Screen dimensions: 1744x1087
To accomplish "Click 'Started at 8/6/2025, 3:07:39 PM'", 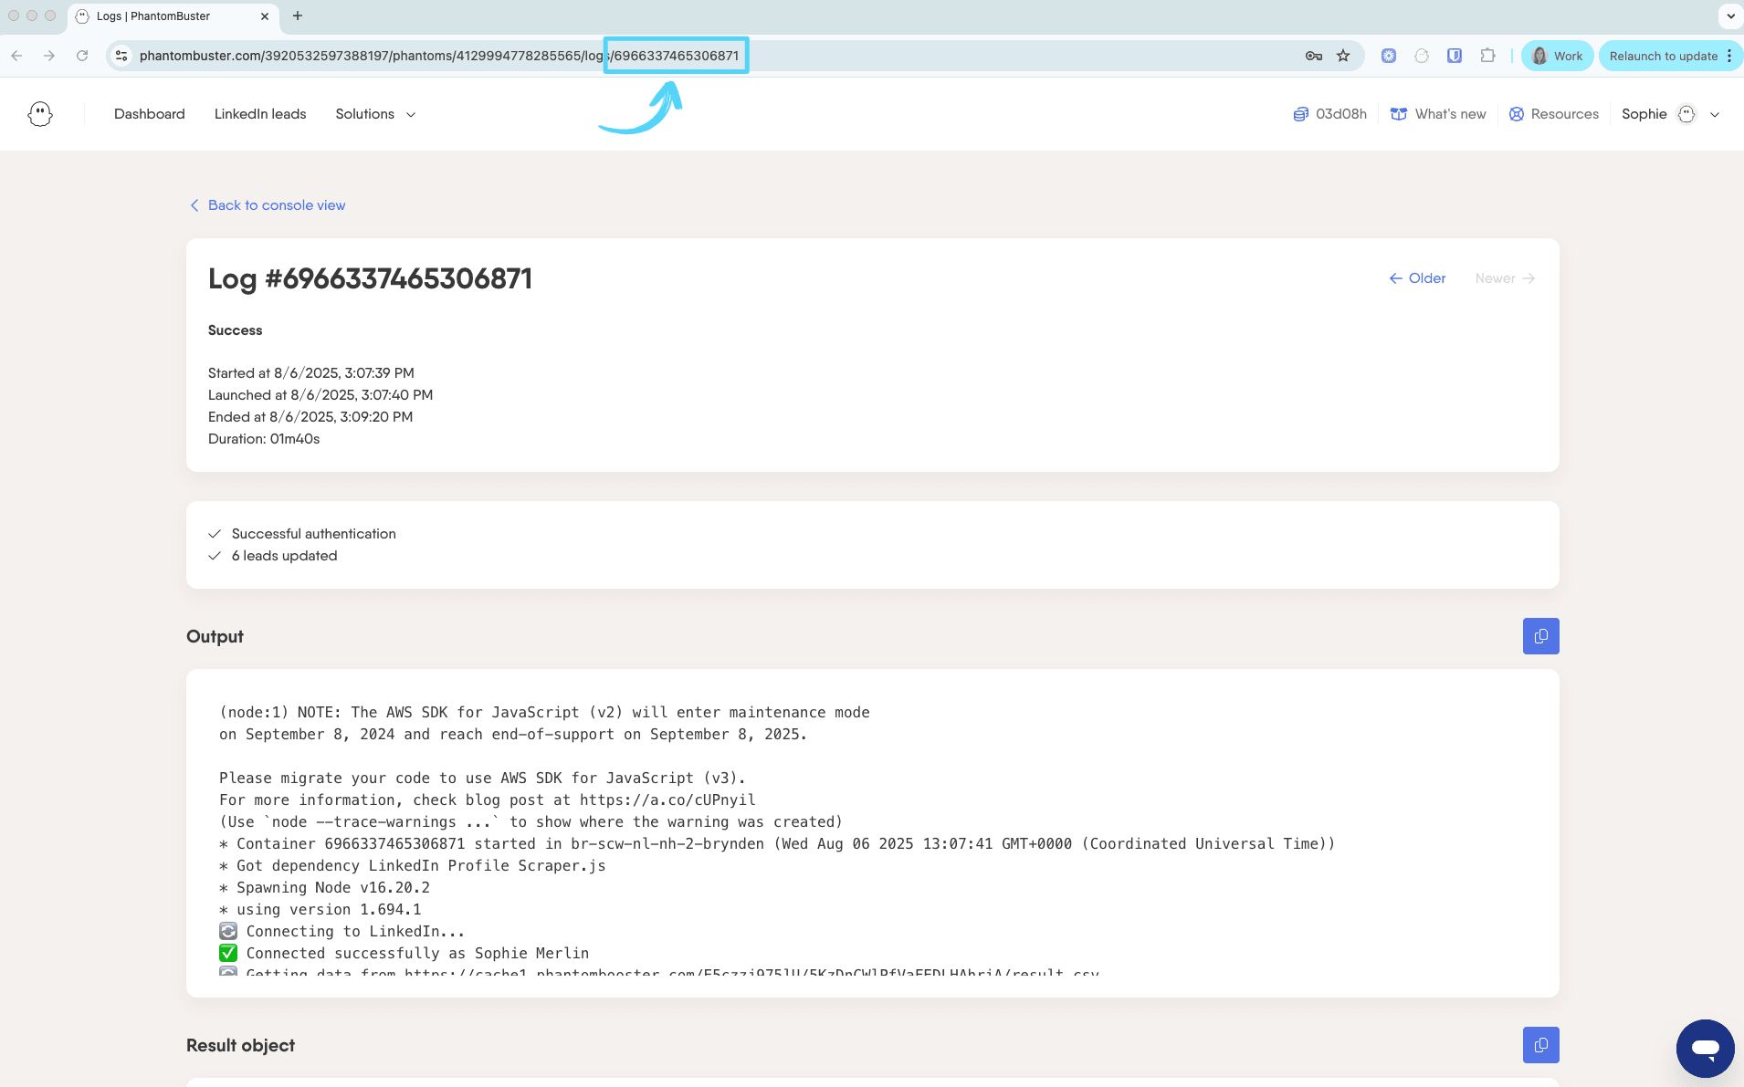I will coord(311,373).
